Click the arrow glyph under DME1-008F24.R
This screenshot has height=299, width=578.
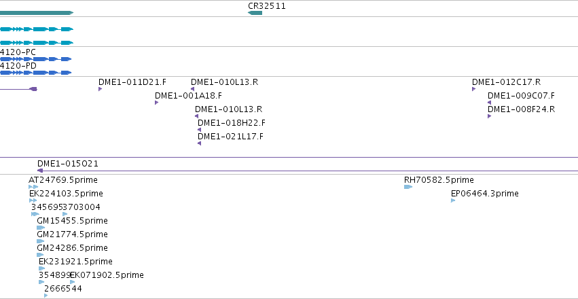click(x=490, y=116)
